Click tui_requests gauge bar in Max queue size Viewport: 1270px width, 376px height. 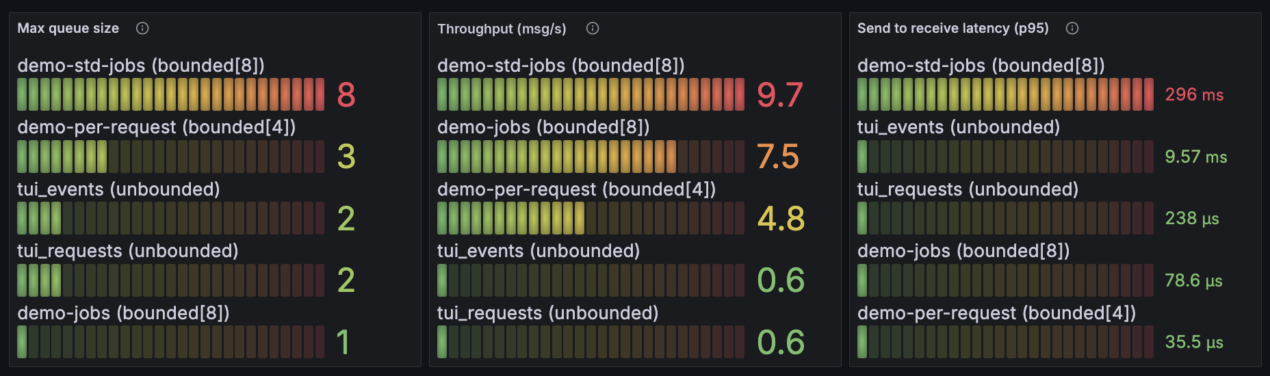tap(170, 280)
